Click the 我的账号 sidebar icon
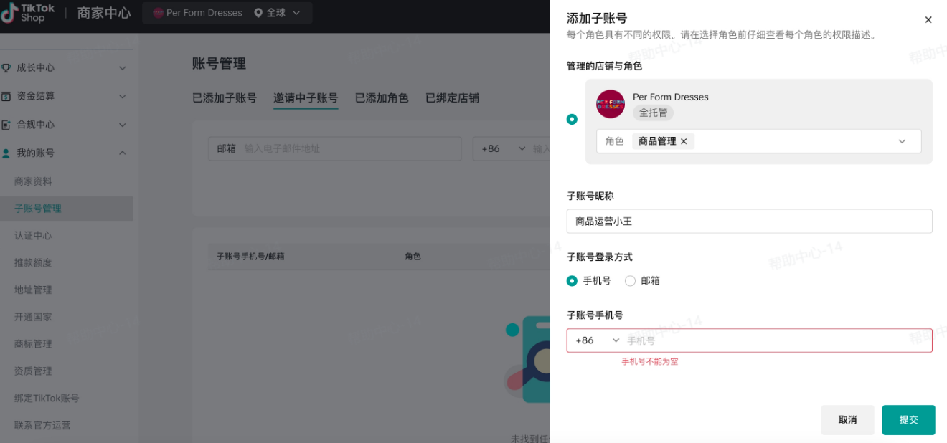The image size is (947, 443). click(7, 152)
